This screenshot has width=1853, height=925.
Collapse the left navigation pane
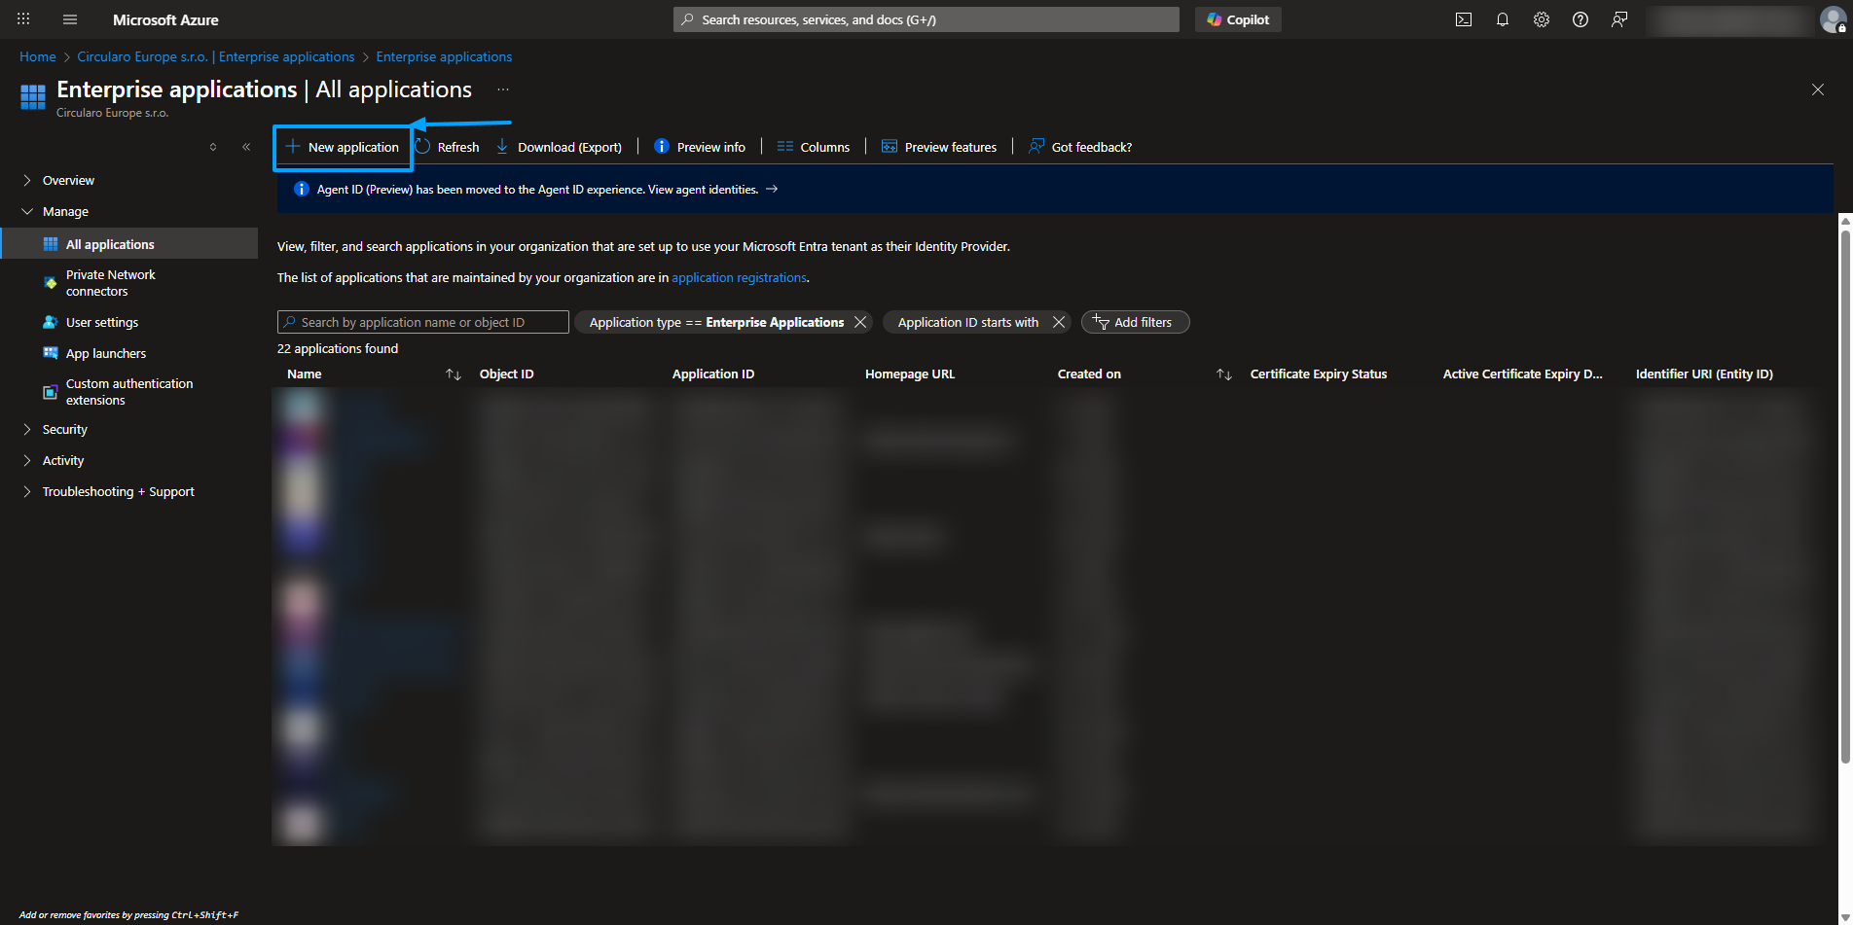(x=246, y=146)
